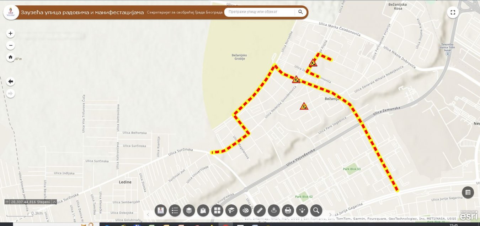Show next widgets with right chevron
The width and height of the screenshot is (480, 226).
pos(330,214)
